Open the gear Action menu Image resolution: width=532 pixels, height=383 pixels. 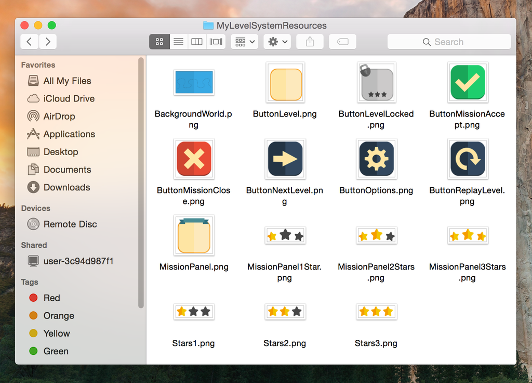[x=277, y=42]
